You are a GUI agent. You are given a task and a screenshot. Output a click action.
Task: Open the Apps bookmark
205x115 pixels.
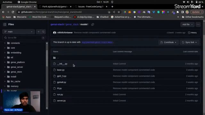[x=7, y=17]
